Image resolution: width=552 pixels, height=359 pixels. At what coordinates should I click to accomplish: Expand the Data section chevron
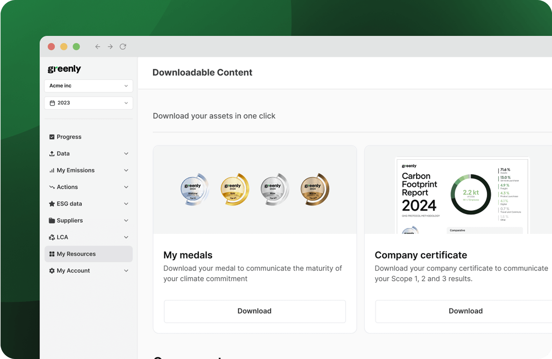click(x=126, y=154)
